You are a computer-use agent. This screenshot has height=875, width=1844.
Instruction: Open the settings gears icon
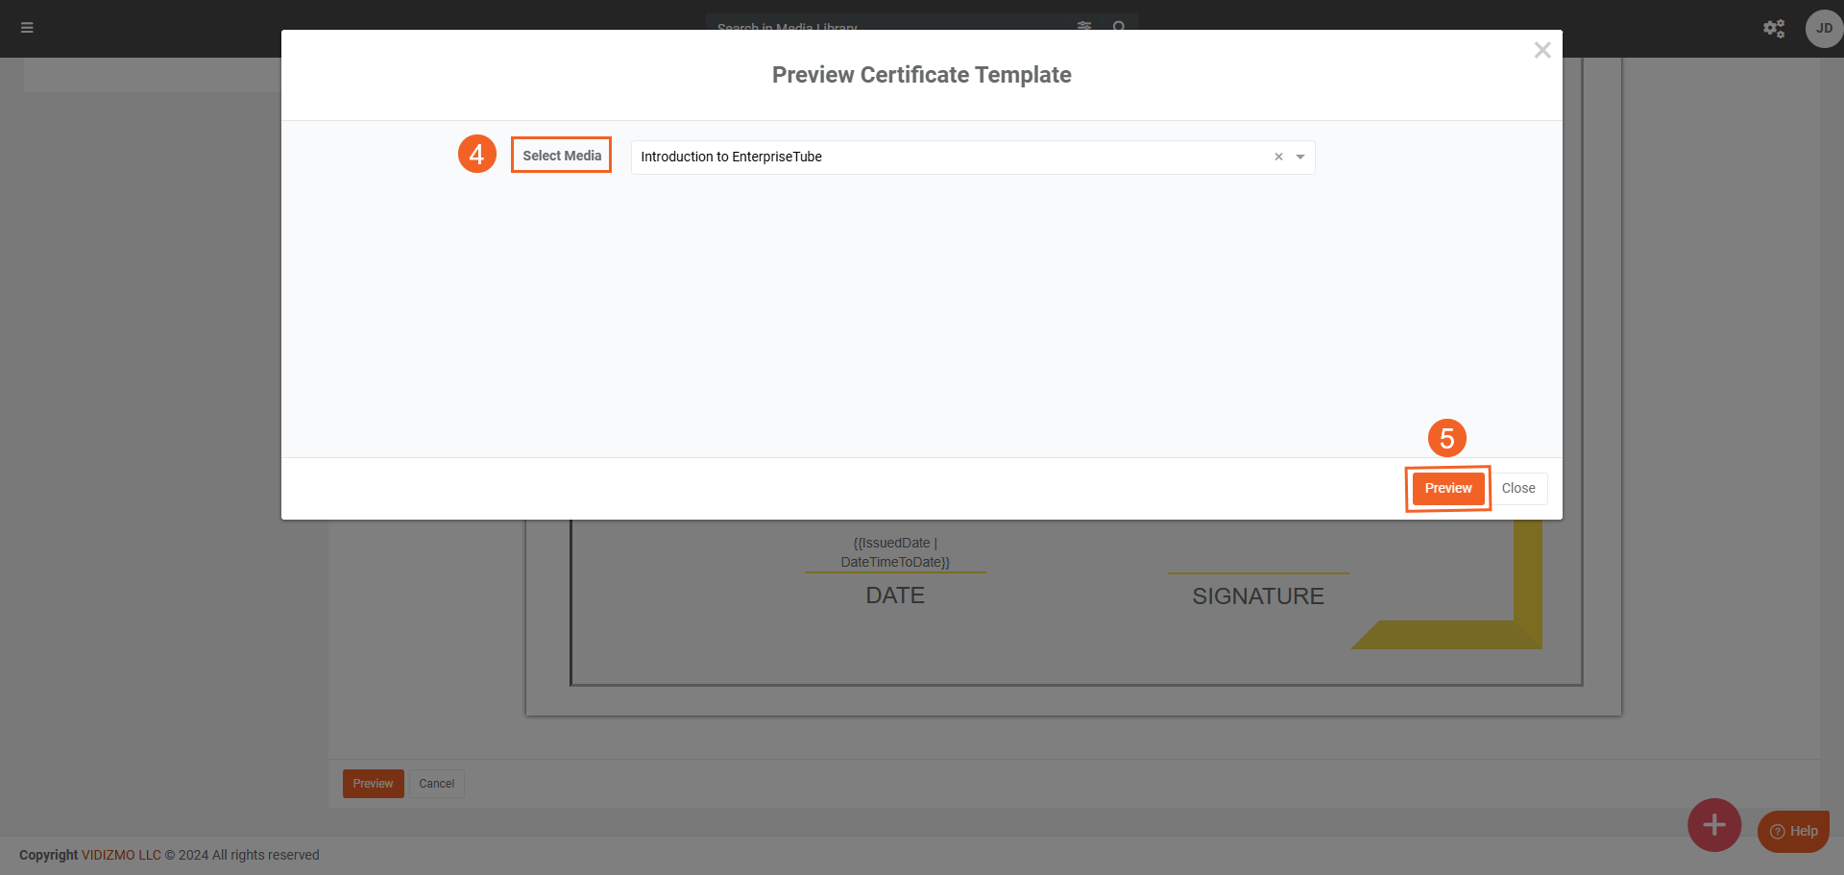(x=1773, y=29)
